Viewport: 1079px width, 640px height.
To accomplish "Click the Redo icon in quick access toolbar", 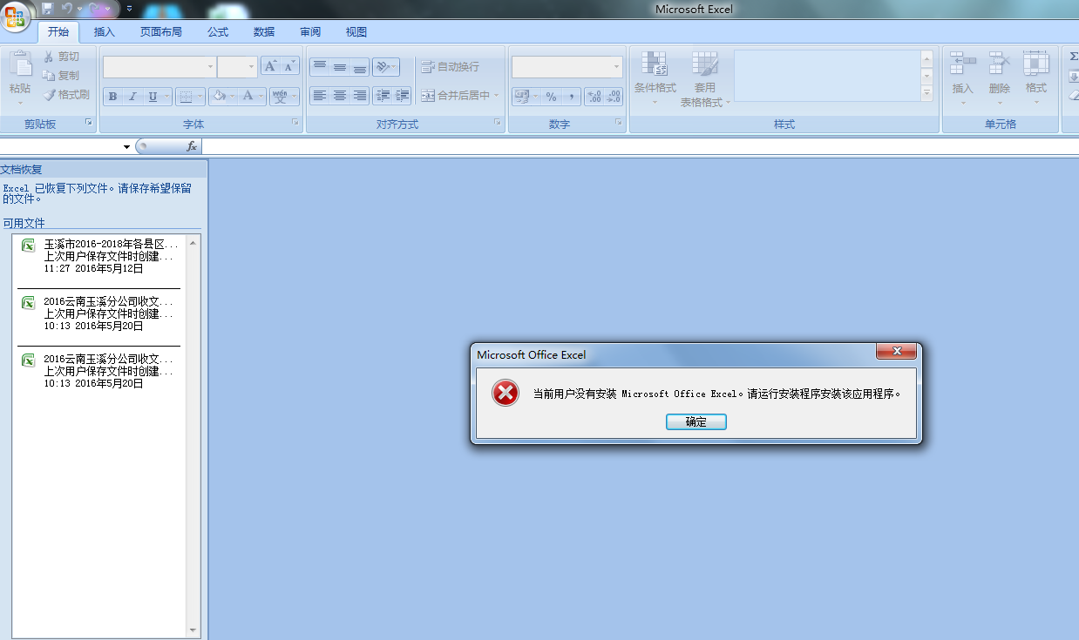I will pos(93,9).
